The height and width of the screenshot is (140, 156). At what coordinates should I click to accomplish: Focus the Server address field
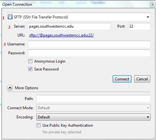[69, 26]
